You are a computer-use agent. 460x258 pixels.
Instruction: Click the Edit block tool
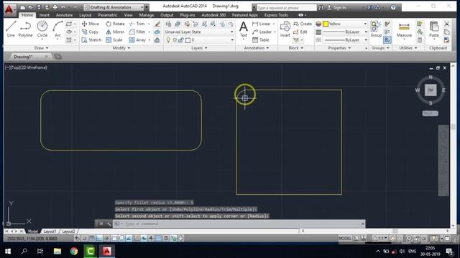pos(300,32)
